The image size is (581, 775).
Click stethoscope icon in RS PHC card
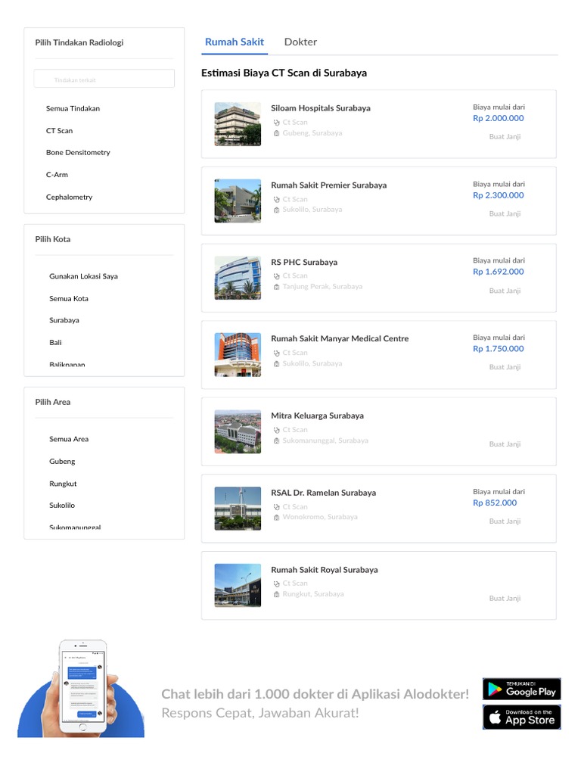[x=277, y=276]
